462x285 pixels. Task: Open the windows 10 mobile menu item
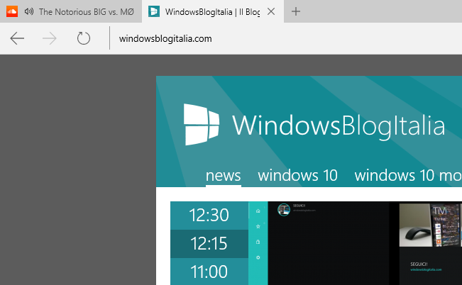408,176
